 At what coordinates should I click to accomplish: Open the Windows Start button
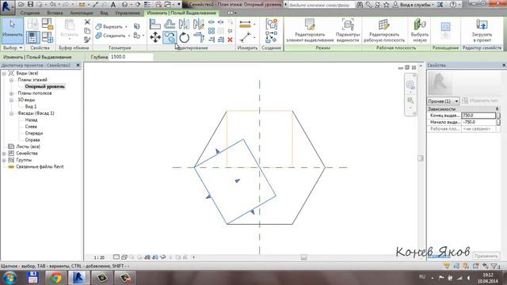pos(10,278)
